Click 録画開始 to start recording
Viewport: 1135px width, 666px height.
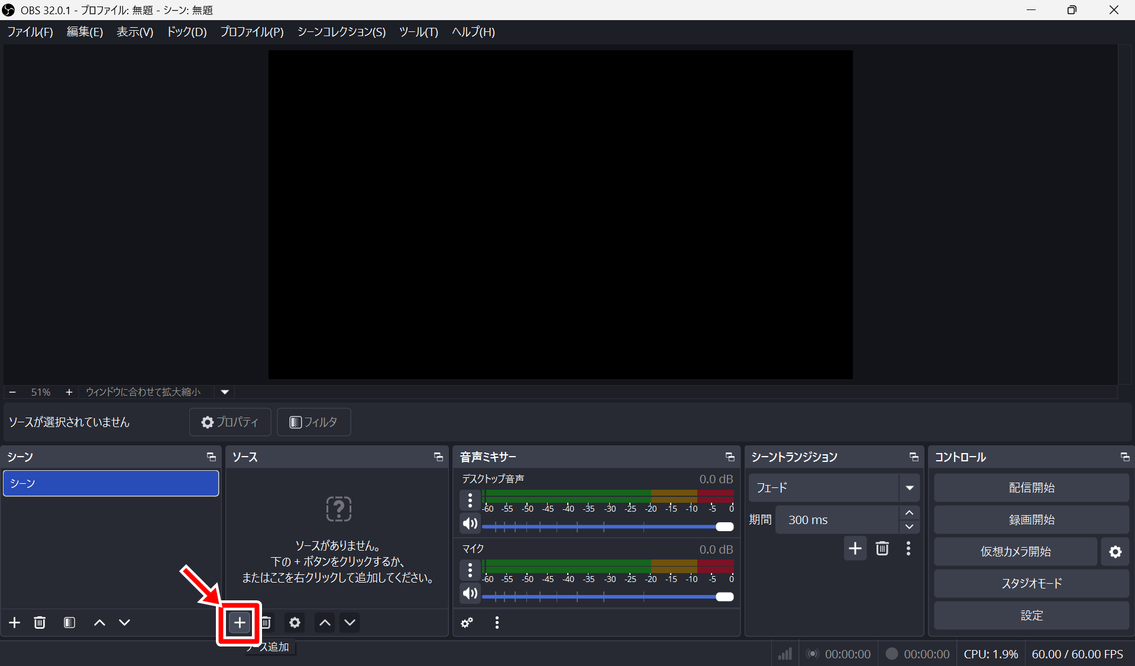tap(1031, 520)
